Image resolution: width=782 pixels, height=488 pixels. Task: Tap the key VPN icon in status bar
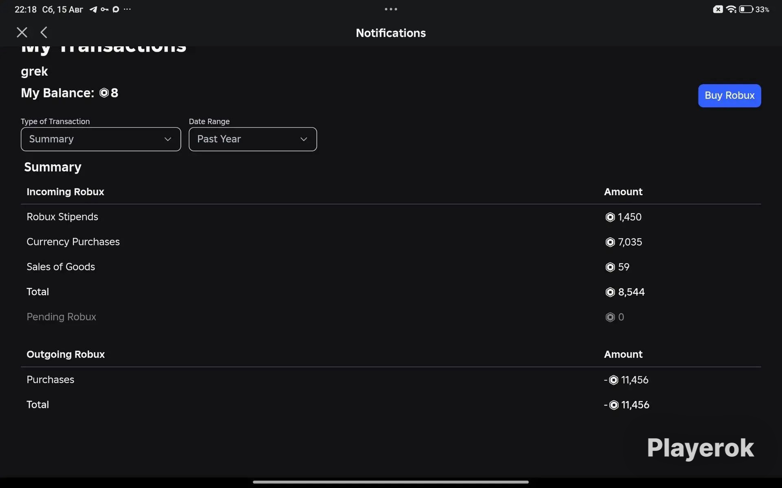pyautogui.click(x=105, y=9)
